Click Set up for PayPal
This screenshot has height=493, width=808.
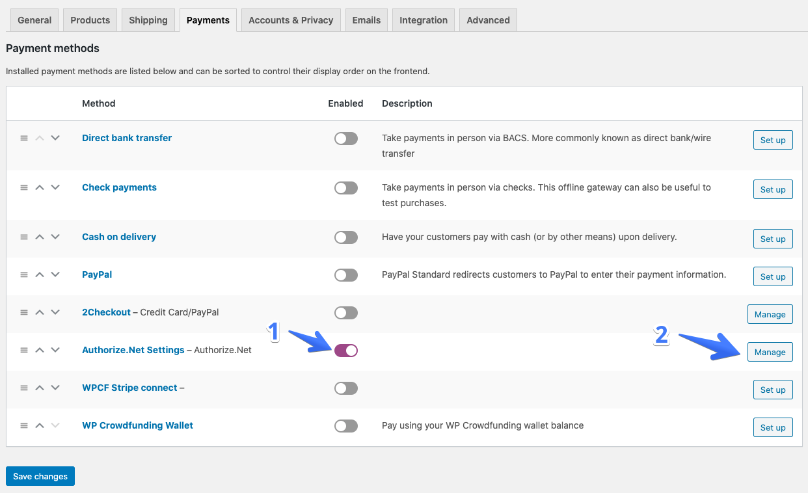pos(773,276)
